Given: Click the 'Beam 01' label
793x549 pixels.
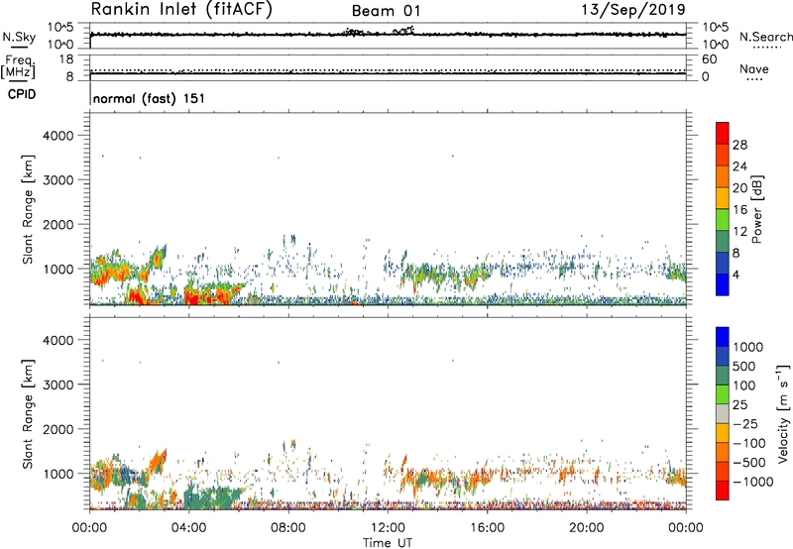Looking at the screenshot, I should pyautogui.click(x=386, y=11).
